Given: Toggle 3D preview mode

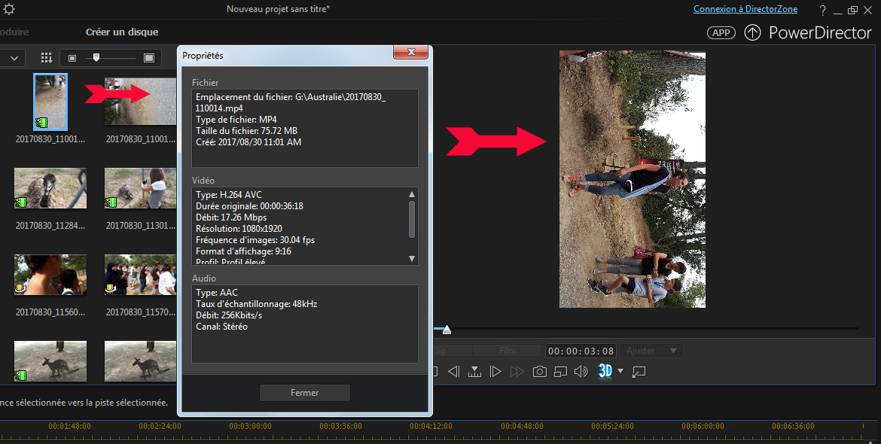Looking at the screenshot, I should [x=605, y=371].
